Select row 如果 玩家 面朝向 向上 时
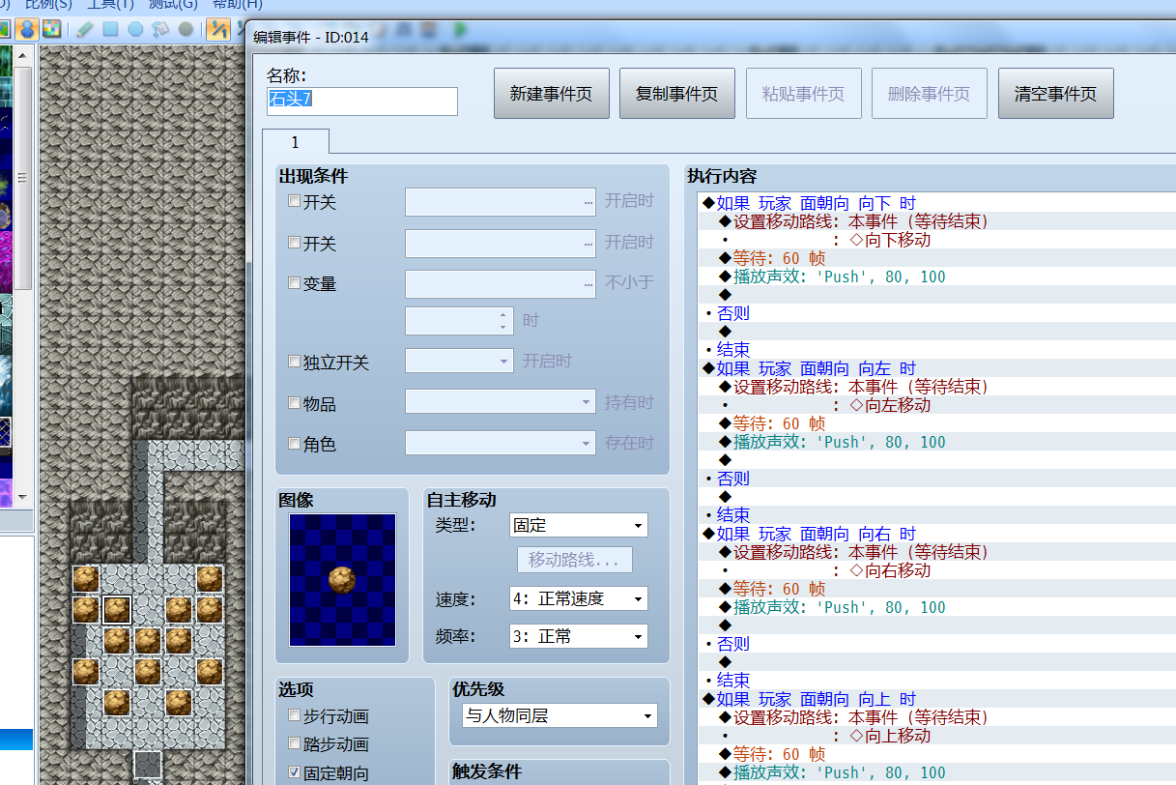 (936, 699)
